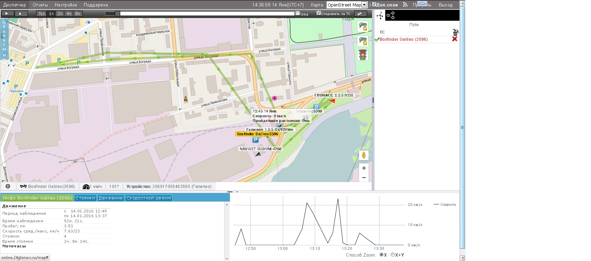
Task: Start track playback with the play button
Action: click(7, 14)
